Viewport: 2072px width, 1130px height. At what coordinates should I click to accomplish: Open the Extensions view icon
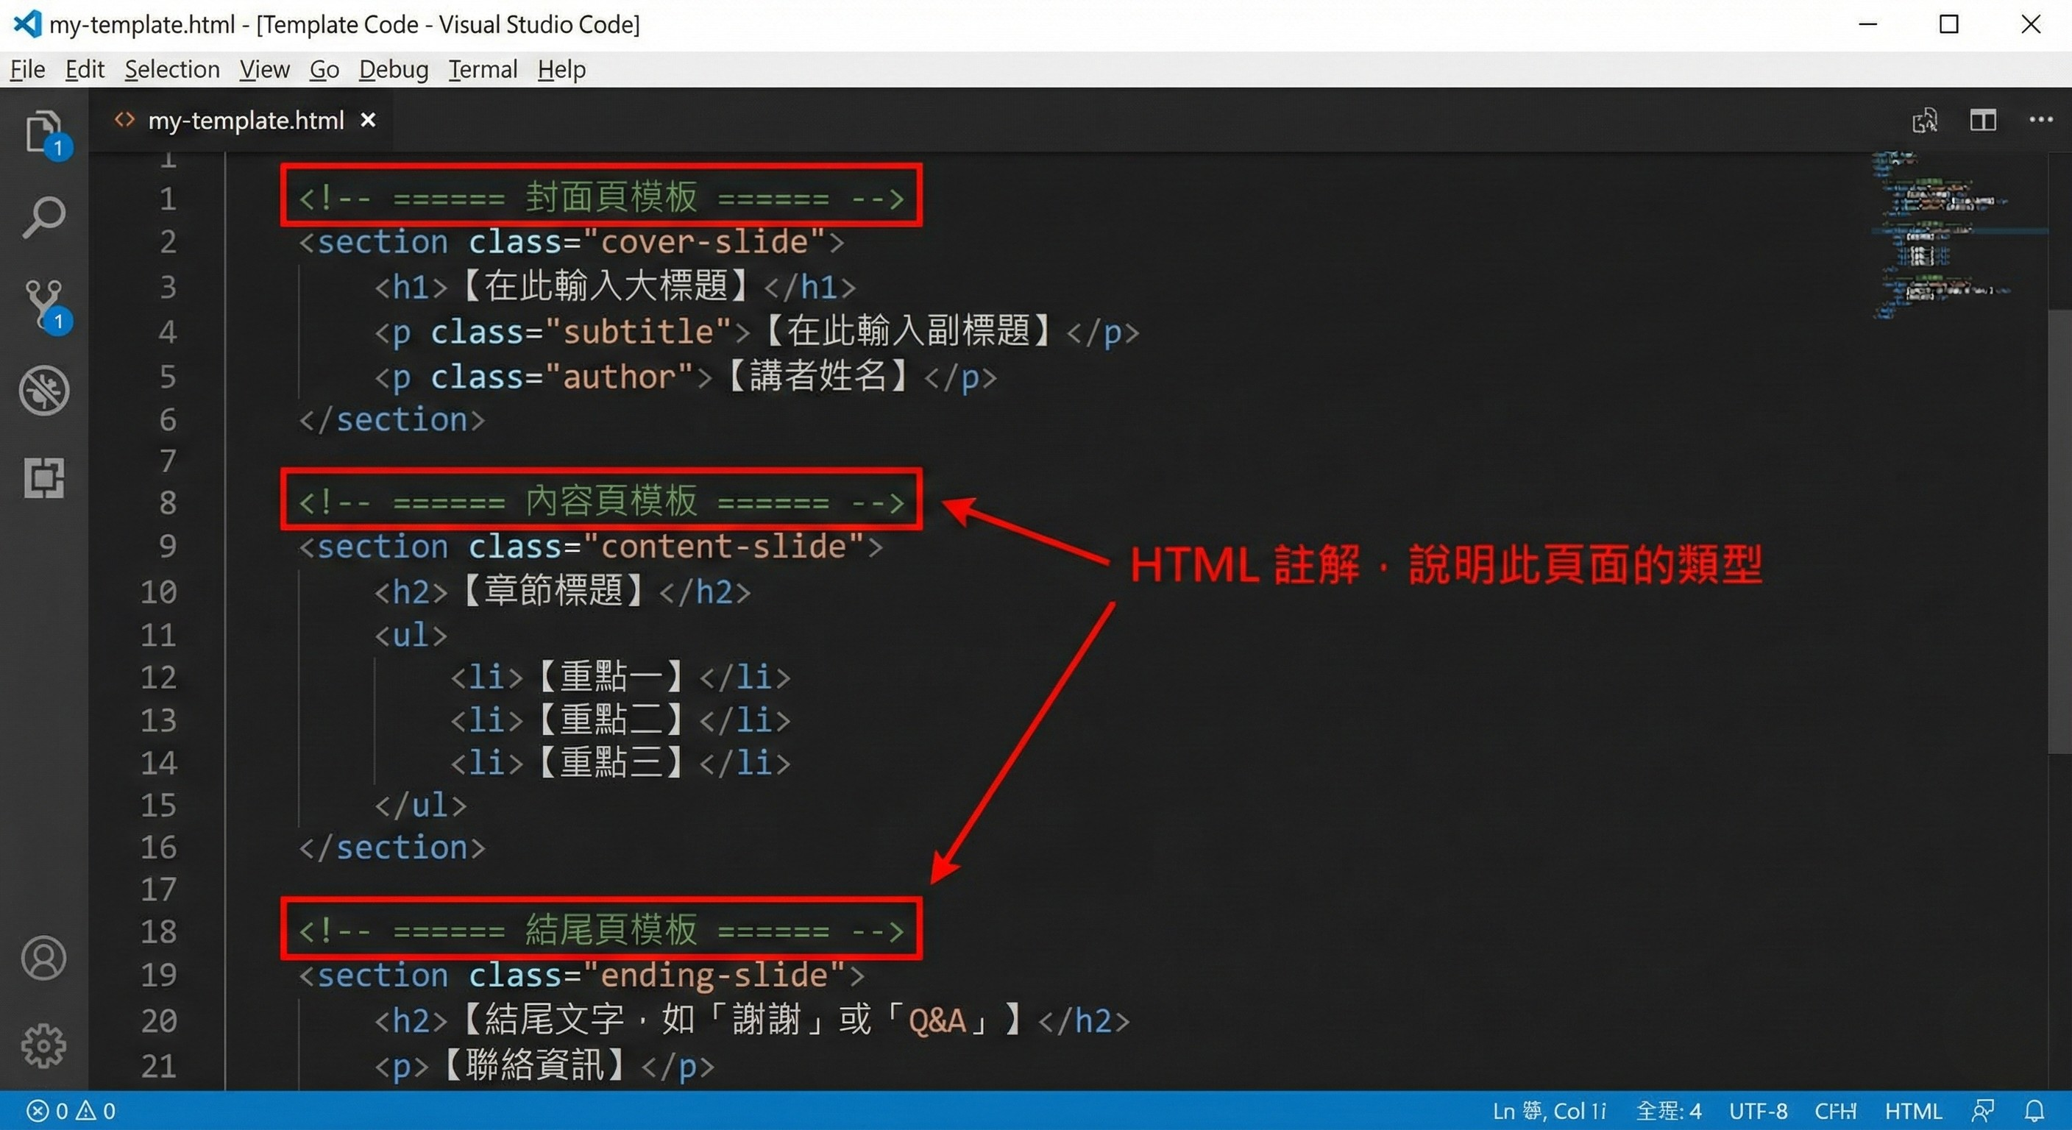click(43, 477)
